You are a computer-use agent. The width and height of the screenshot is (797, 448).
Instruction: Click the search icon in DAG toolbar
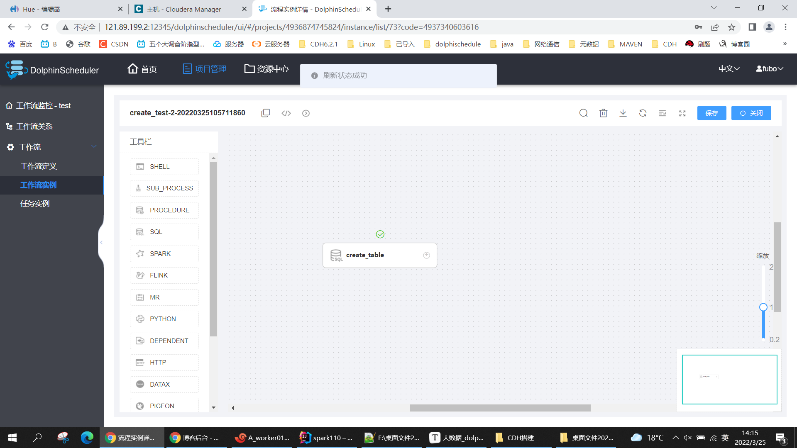583,113
